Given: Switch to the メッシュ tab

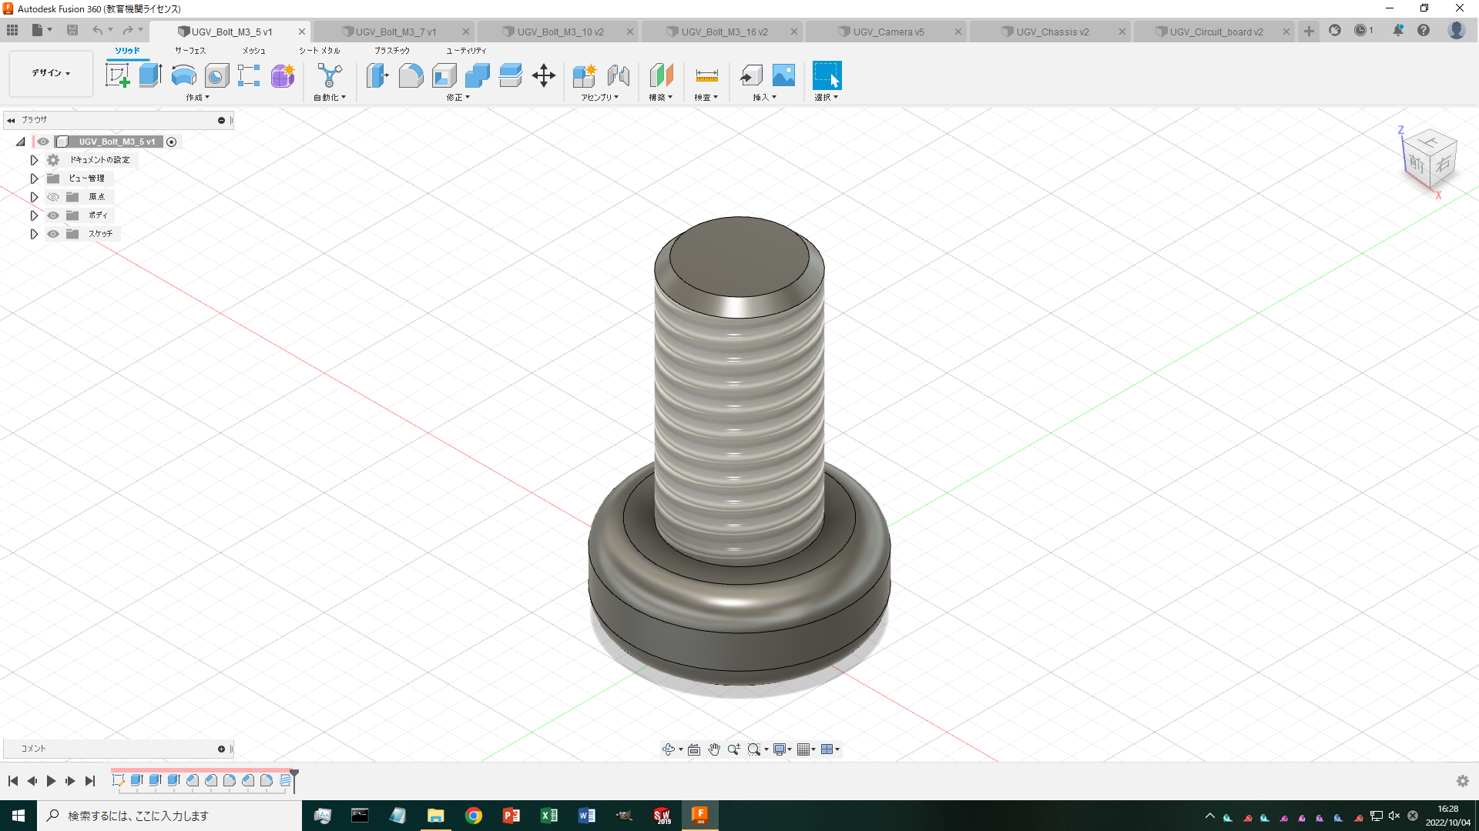Looking at the screenshot, I should 254,51.
